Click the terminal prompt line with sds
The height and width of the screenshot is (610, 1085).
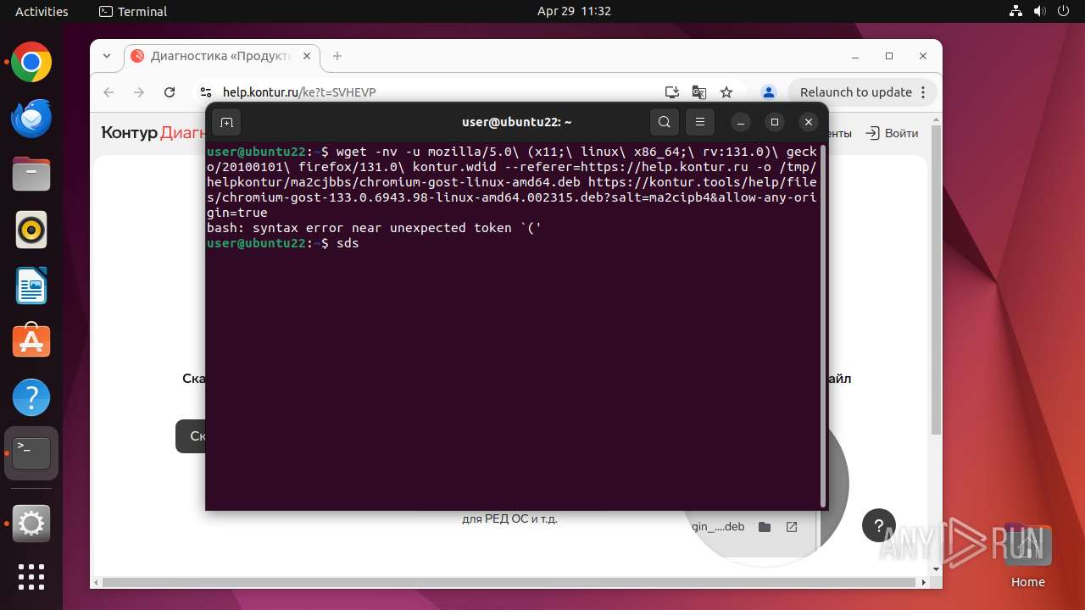tap(283, 243)
